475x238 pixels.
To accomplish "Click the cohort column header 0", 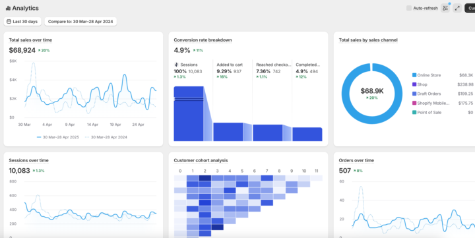I will [x=180, y=171].
